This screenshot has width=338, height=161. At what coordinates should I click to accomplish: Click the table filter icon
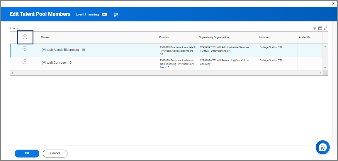(315, 28)
